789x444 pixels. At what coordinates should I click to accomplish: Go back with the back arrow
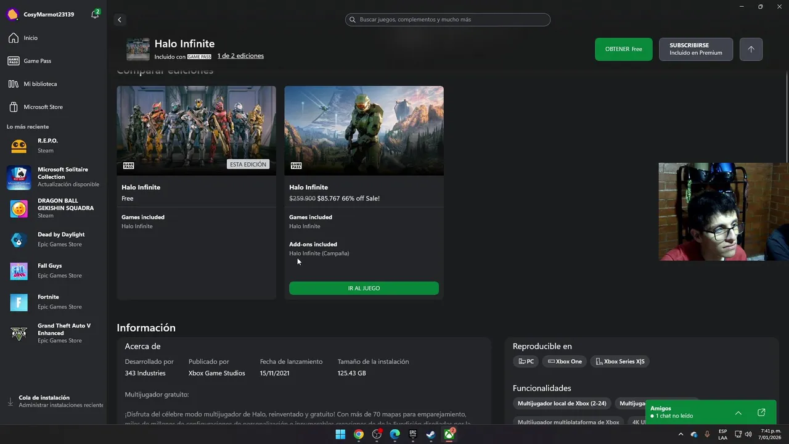(x=120, y=20)
